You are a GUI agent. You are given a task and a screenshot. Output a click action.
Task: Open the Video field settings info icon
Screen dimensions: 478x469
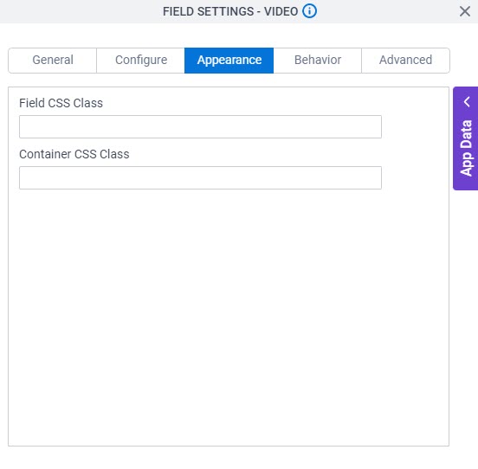pos(309,11)
